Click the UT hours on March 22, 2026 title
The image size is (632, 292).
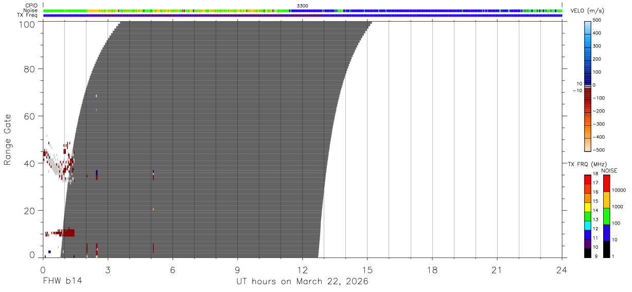tap(302, 282)
